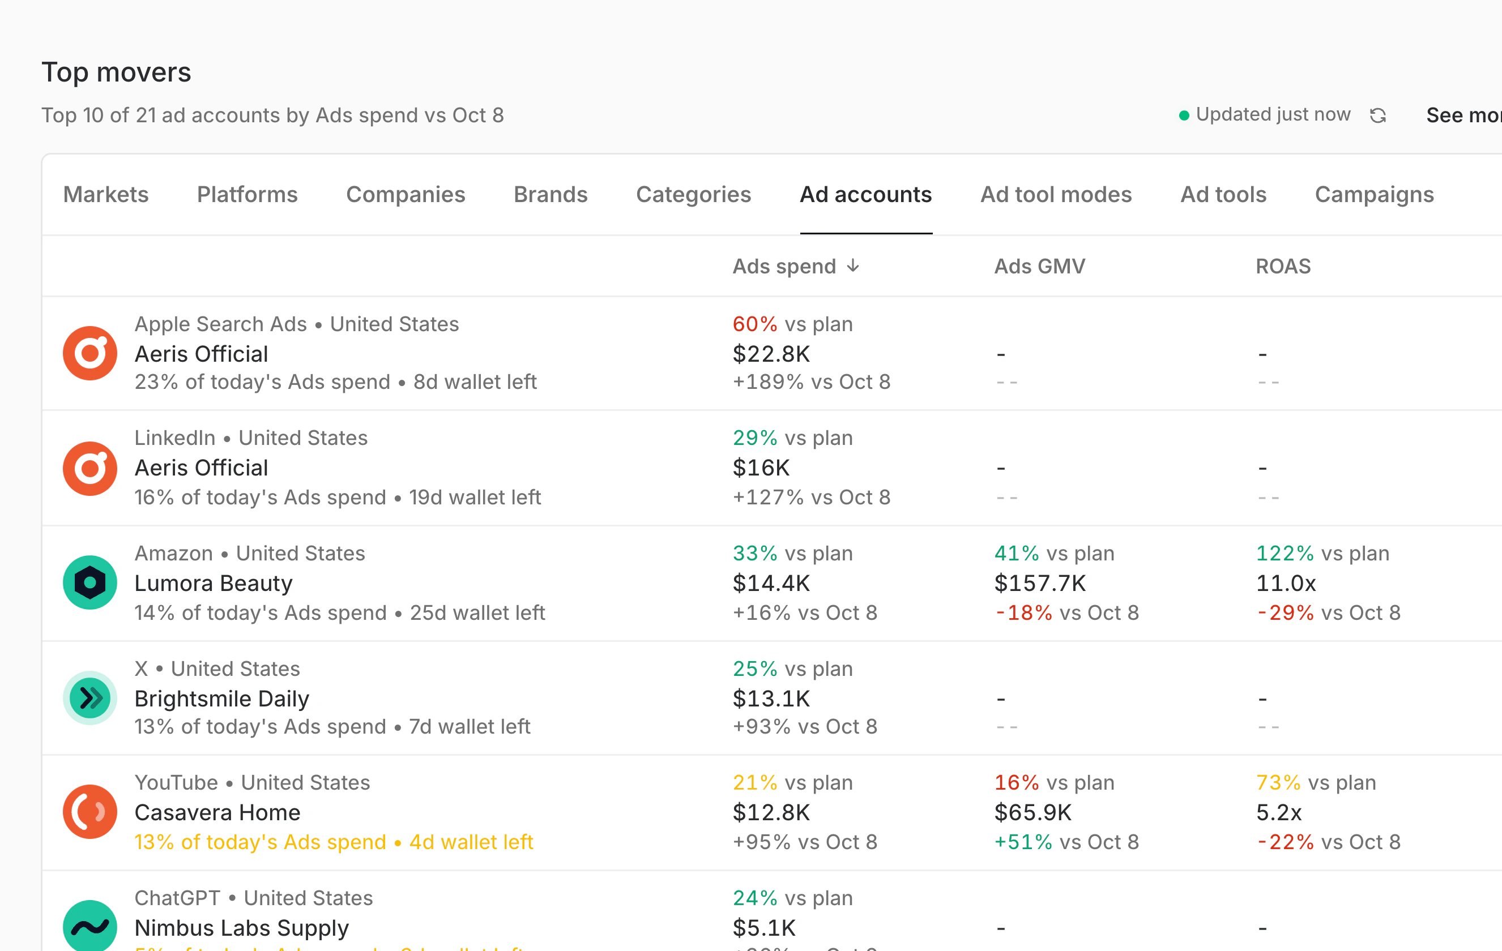Click the Aeris Official logo in Apple Search Ads row
The height and width of the screenshot is (951, 1502).
click(90, 353)
